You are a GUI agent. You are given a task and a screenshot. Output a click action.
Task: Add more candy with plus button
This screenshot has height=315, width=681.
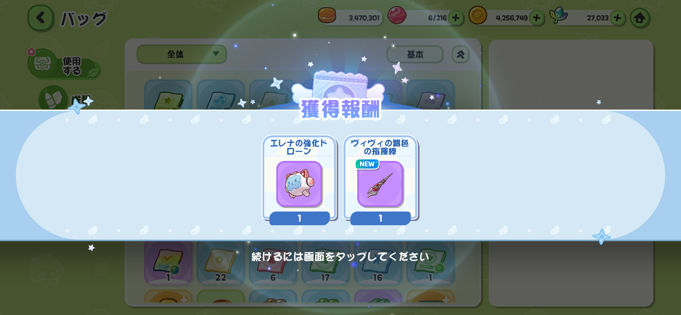[x=456, y=18]
